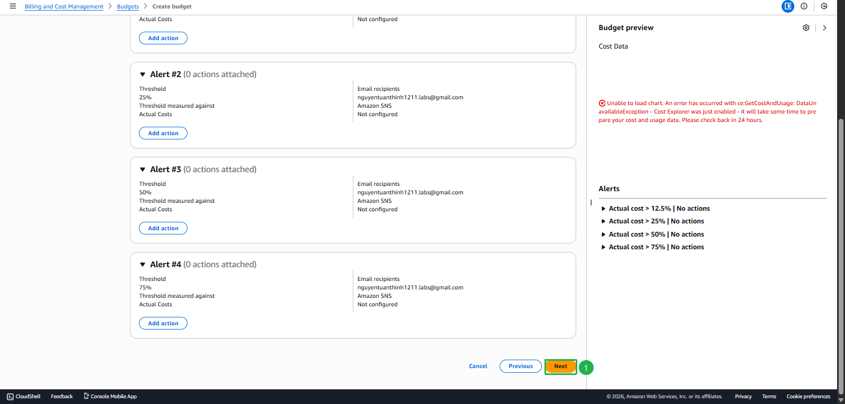Click the blue panel icon in the header

788,6
